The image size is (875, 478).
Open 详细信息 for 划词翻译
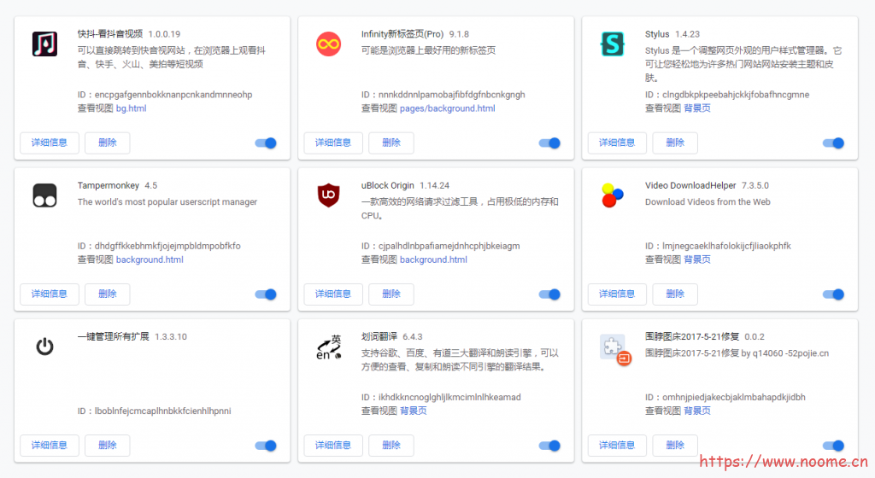pos(333,445)
